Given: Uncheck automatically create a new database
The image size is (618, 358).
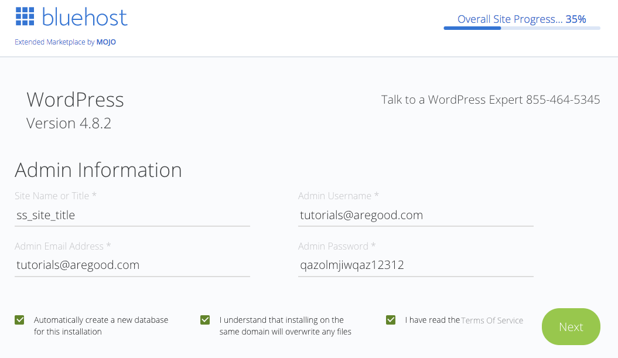Looking at the screenshot, I should pyautogui.click(x=19, y=320).
